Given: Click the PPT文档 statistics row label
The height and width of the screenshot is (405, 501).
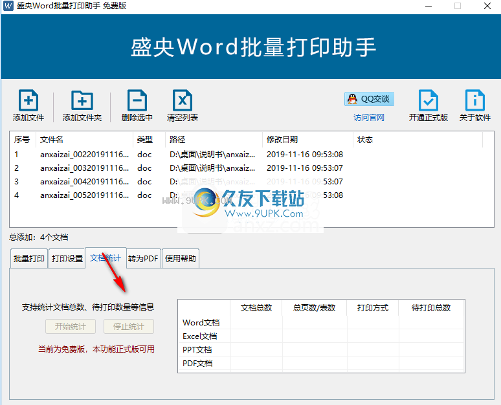Looking at the screenshot, I should (197, 350).
